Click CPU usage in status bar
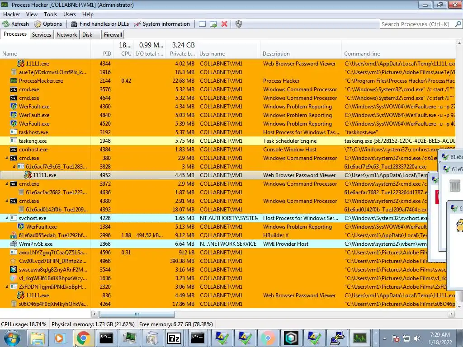 24,324
